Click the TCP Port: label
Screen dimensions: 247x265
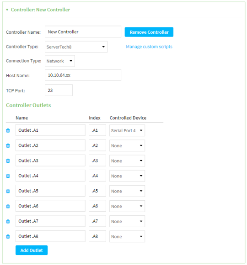pos(16,91)
